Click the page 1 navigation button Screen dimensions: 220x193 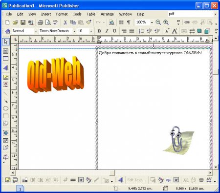click(20, 188)
